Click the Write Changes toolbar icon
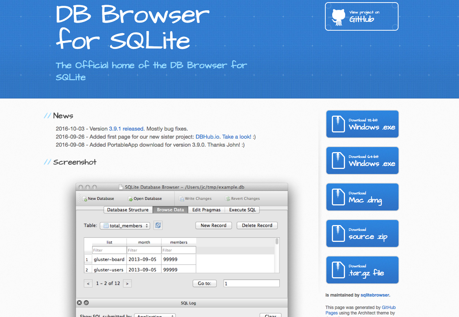 pos(181,199)
